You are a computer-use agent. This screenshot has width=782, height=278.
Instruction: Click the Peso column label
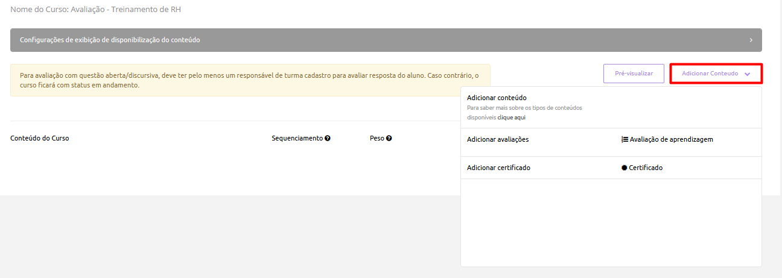point(377,138)
